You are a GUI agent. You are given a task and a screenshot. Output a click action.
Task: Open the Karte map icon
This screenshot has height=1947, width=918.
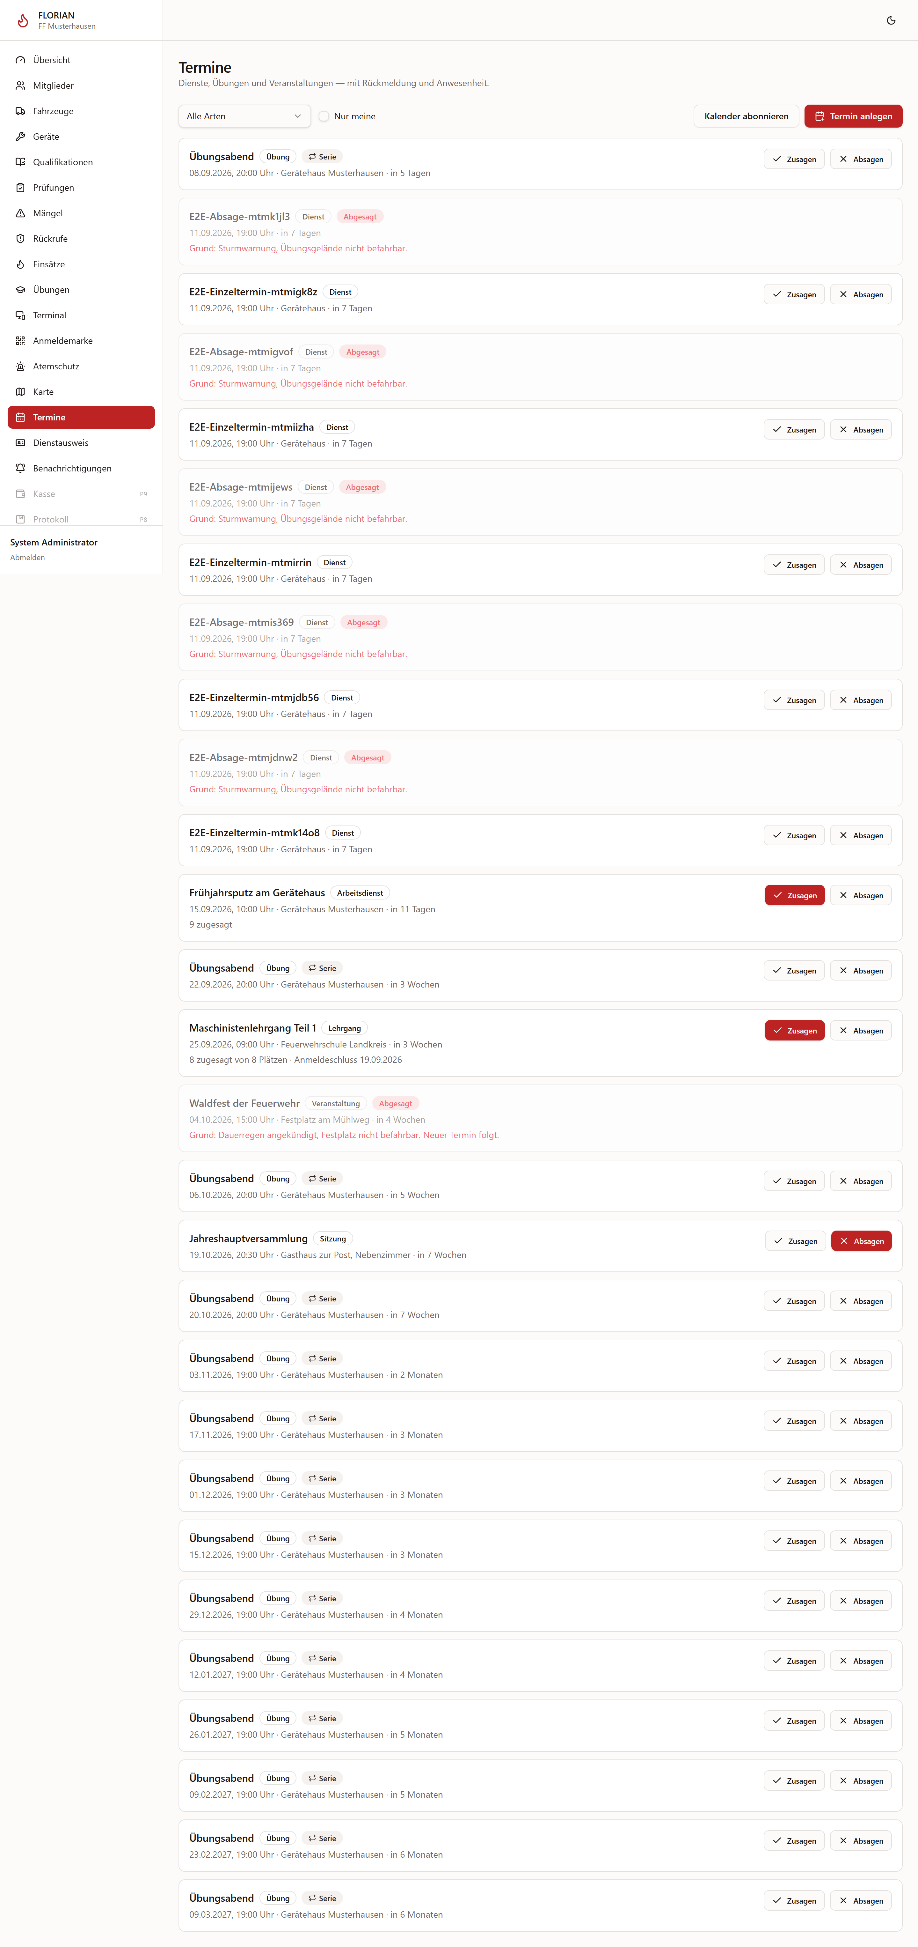coord(20,391)
